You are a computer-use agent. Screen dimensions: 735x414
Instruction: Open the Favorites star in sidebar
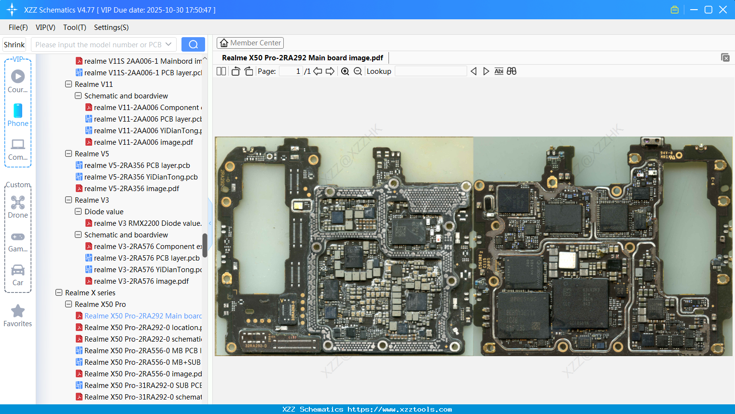coord(18,316)
